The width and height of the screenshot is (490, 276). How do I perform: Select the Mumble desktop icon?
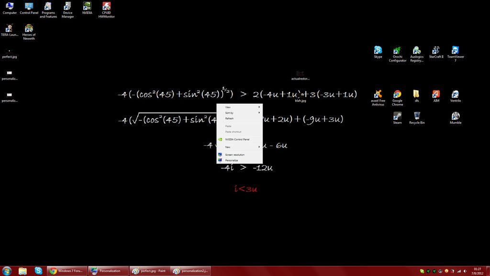pos(456,118)
